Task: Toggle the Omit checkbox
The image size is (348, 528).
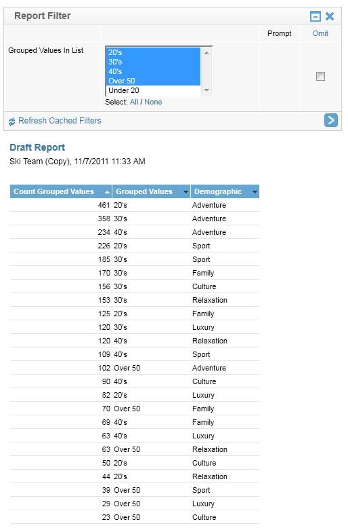Action: [320, 77]
